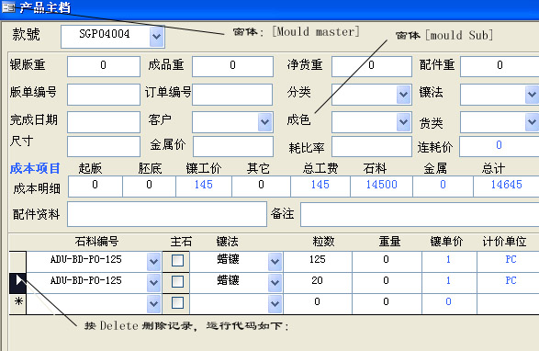The height and width of the screenshot is (351, 539).
Task: Click the 金属价 input field
Action: coord(233,147)
